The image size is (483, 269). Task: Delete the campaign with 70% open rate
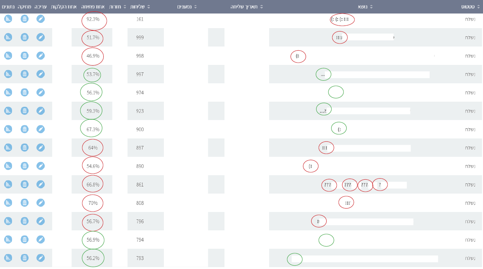click(24, 203)
